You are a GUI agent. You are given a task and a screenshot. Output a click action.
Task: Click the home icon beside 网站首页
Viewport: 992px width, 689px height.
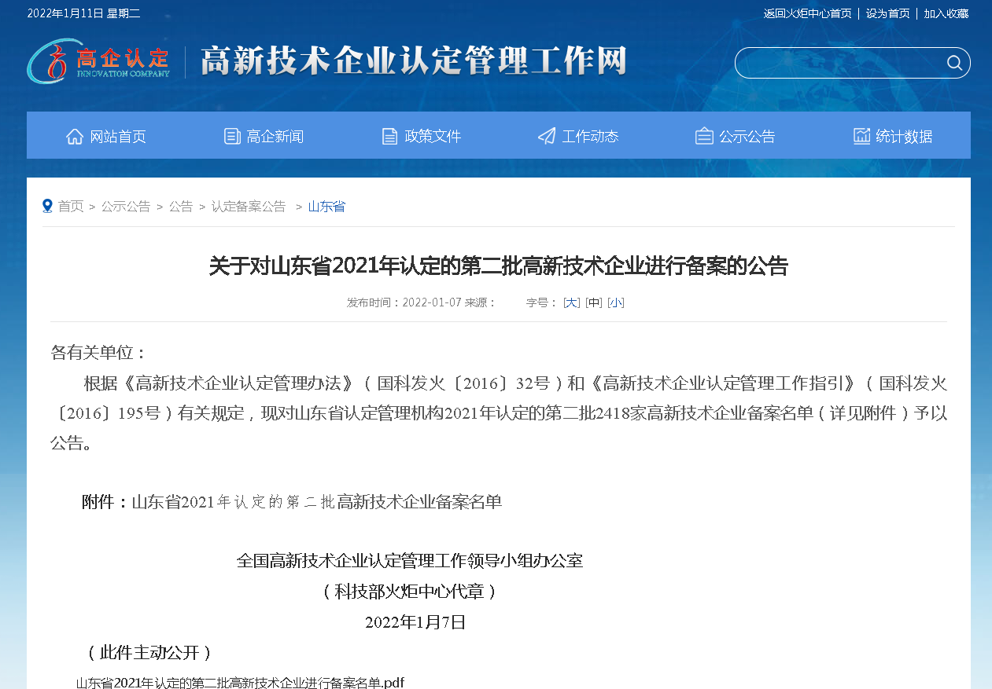[x=75, y=136]
